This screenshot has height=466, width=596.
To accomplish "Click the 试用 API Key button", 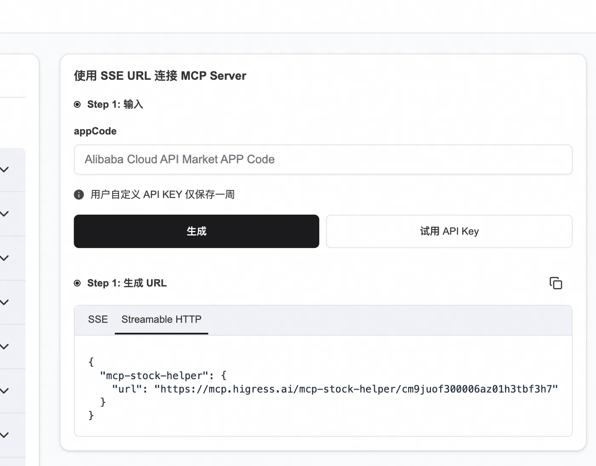I will pos(449,231).
